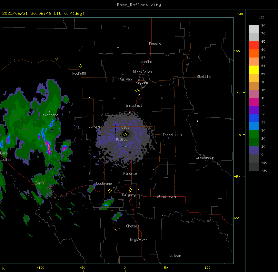Click the Cochrane town label
278x272 pixels.
pyautogui.click(x=104, y=183)
